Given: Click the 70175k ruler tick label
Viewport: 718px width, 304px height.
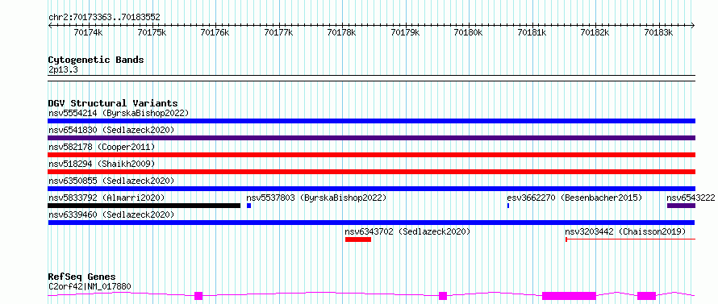Looking at the screenshot, I should [x=151, y=32].
